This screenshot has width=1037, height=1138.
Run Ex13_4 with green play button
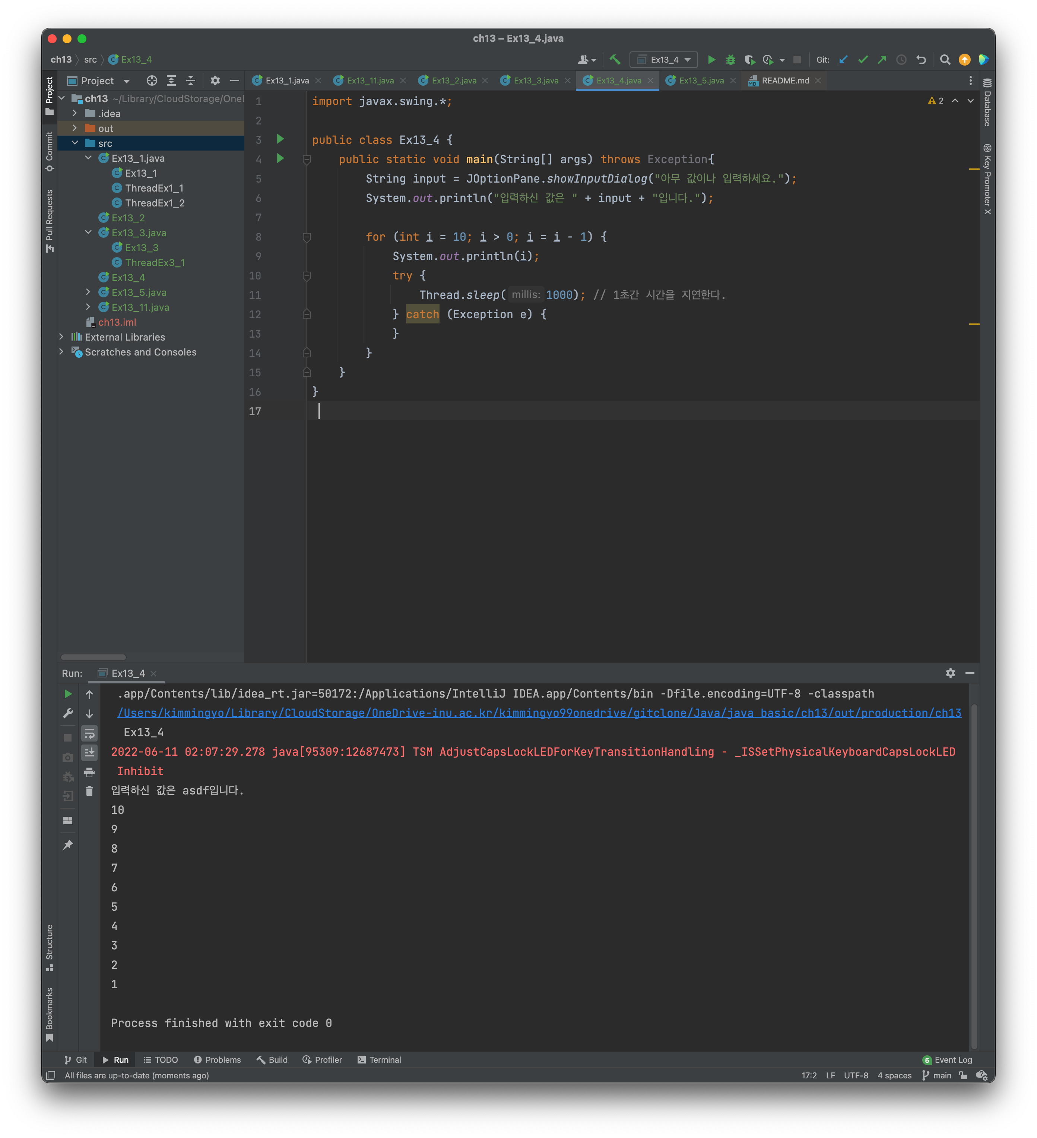(711, 59)
